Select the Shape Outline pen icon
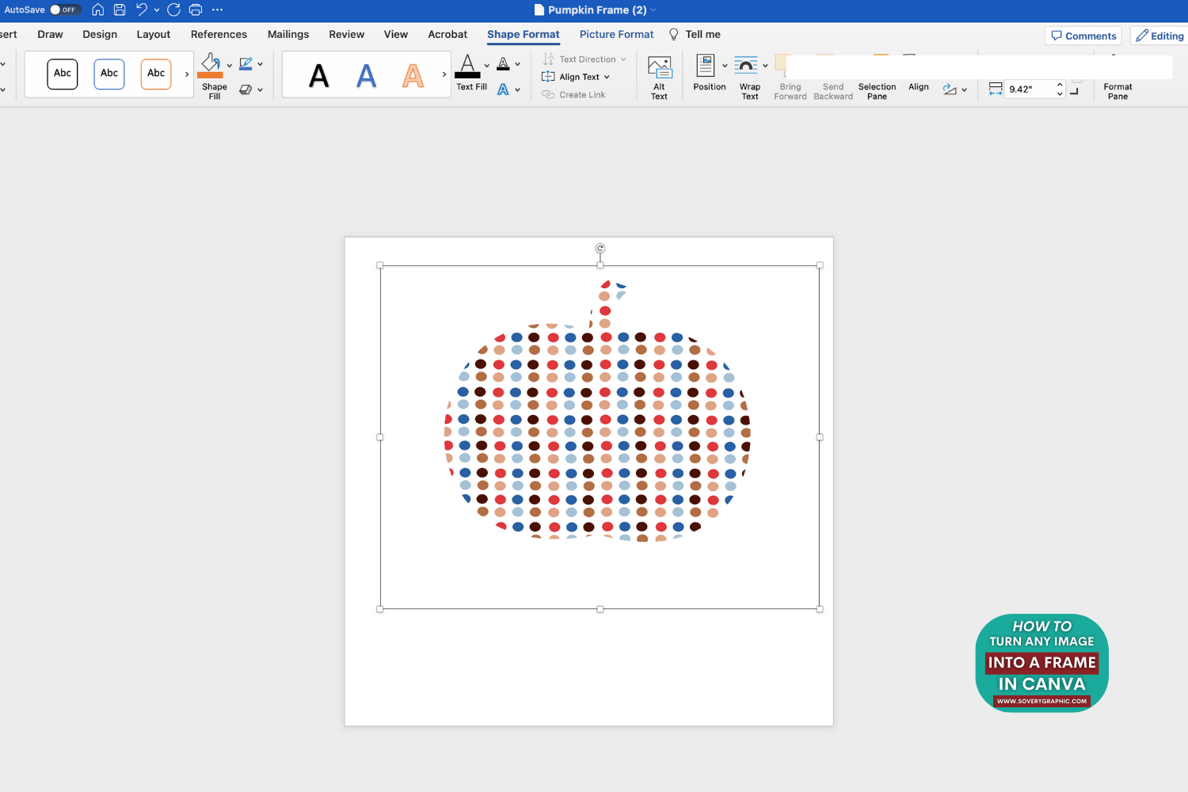The height and width of the screenshot is (792, 1188). coord(246,63)
